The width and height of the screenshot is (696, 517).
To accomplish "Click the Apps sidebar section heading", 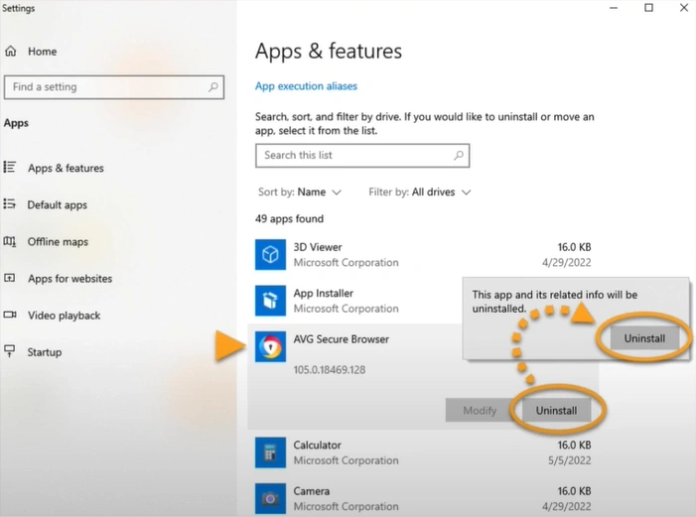I will (x=16, y=123).
